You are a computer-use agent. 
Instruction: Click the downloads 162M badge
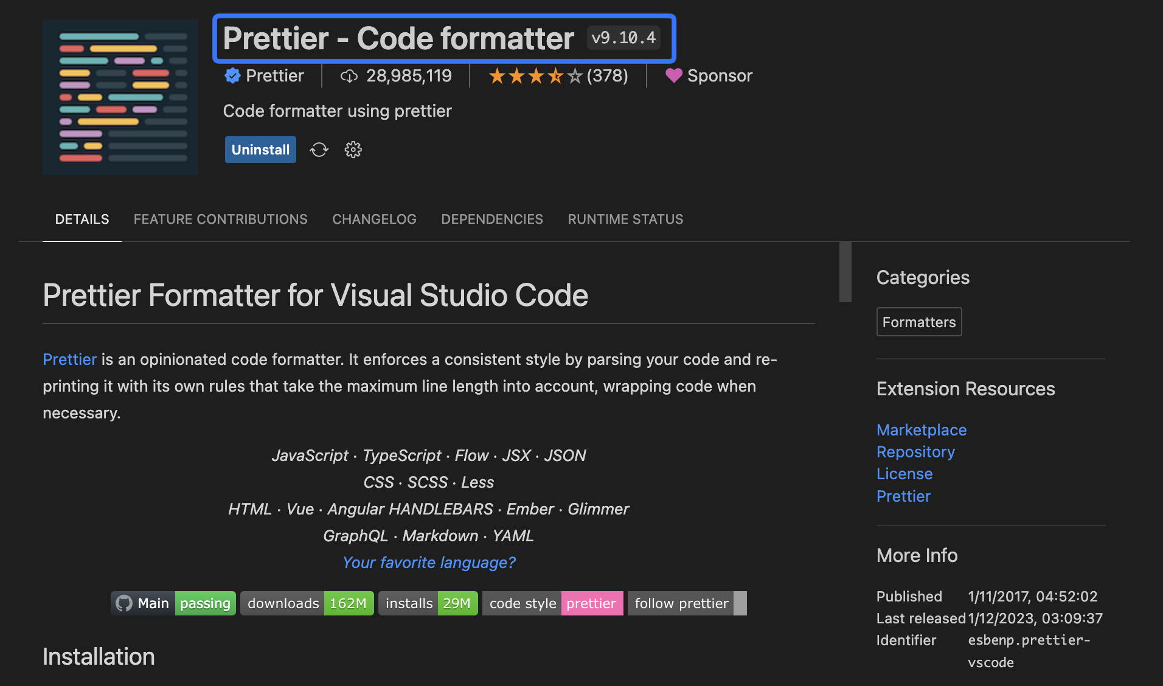tap(307, 603)
